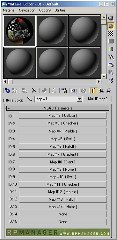The image size is (117, 240).
Task: Click Map #14 (Noise) button
Action: (63, 207)
